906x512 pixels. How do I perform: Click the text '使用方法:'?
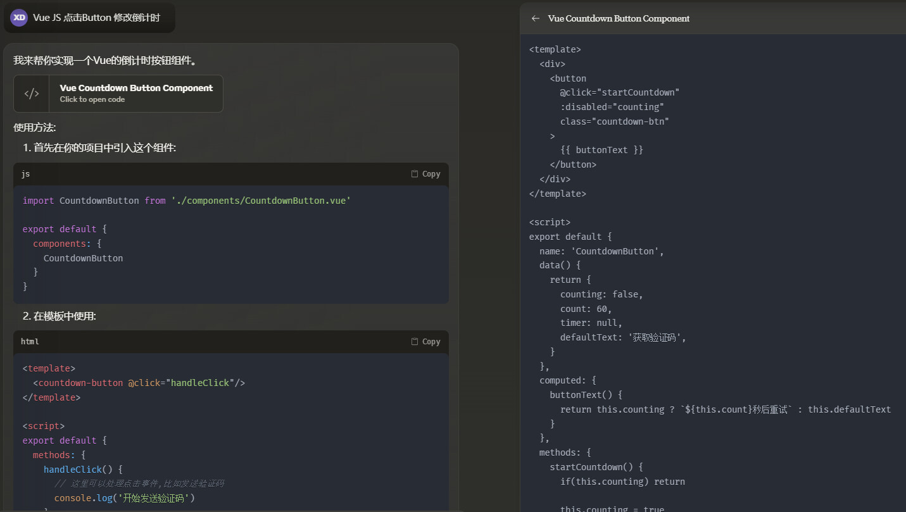[35, 128]
